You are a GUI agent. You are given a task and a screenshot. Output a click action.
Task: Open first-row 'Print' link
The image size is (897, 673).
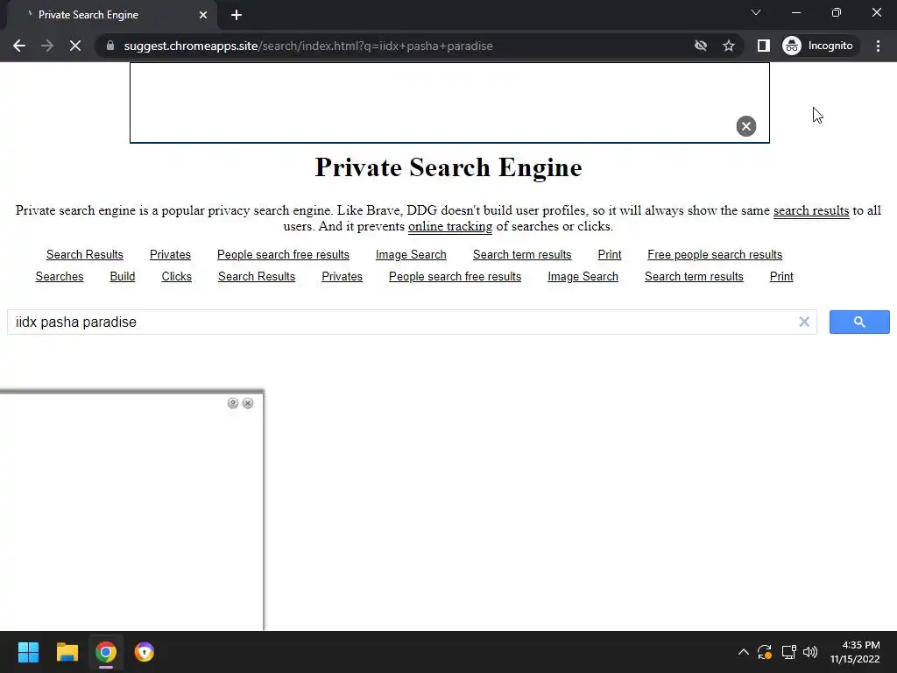click(610, 255)
